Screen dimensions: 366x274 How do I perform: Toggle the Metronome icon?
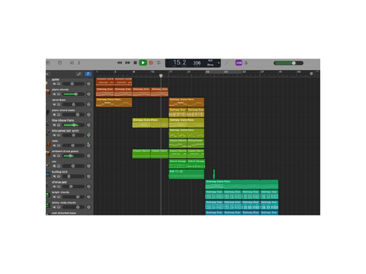(x=246, y=62)
